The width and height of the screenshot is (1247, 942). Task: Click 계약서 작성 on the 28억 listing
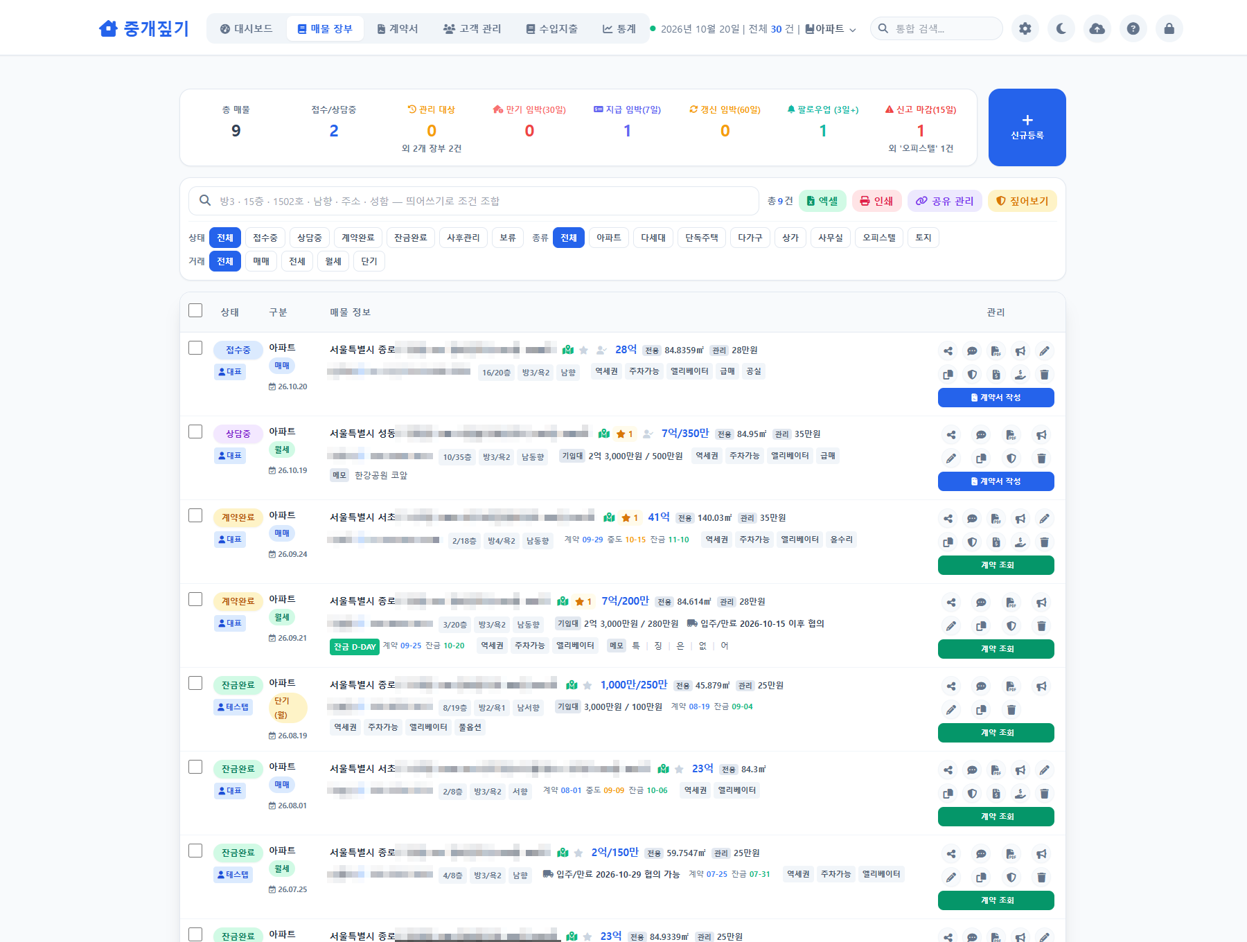pos(996,398)
